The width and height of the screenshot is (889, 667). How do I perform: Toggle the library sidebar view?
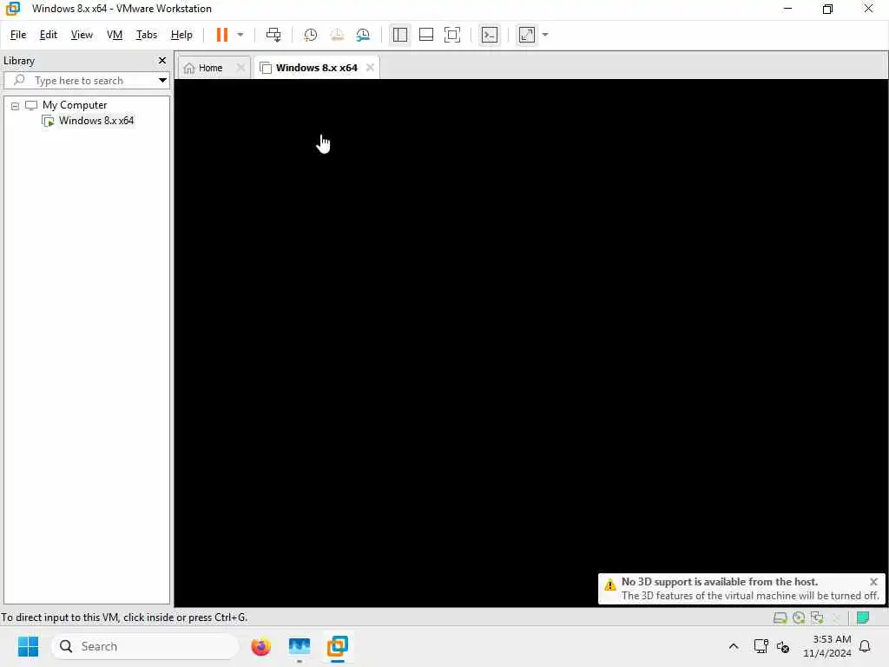pos(399,35)
